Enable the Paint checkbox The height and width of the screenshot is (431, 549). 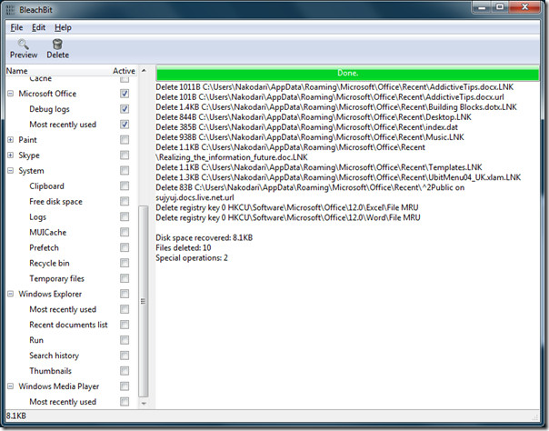point(125,140)
